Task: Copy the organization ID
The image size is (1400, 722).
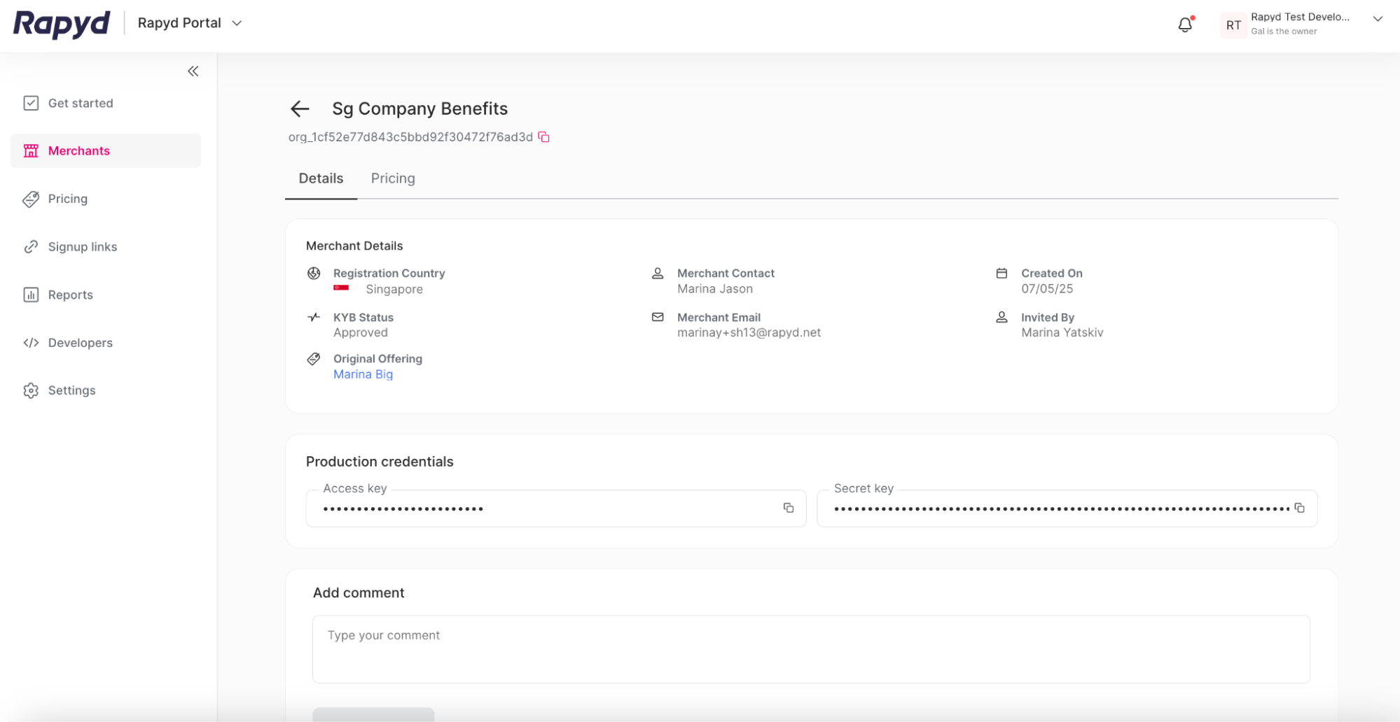Action: 544,137
